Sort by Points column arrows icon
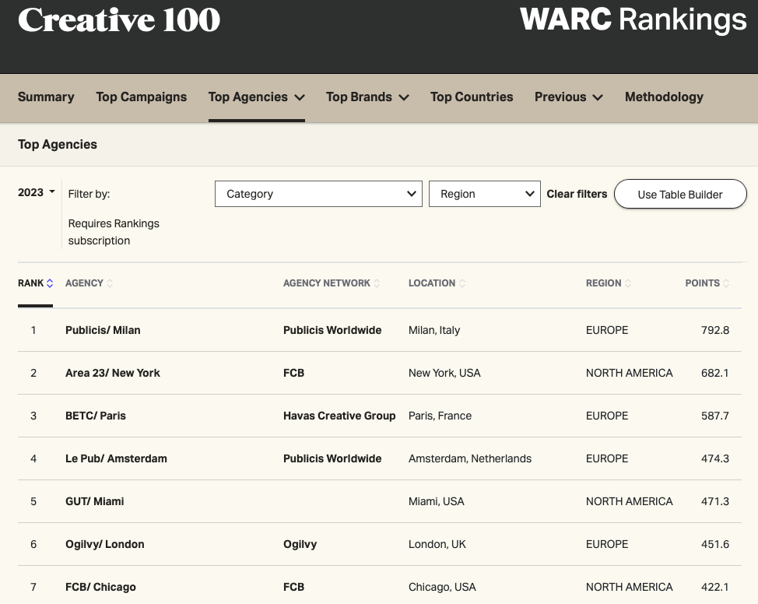758x604 pixels. click(726, 283)
